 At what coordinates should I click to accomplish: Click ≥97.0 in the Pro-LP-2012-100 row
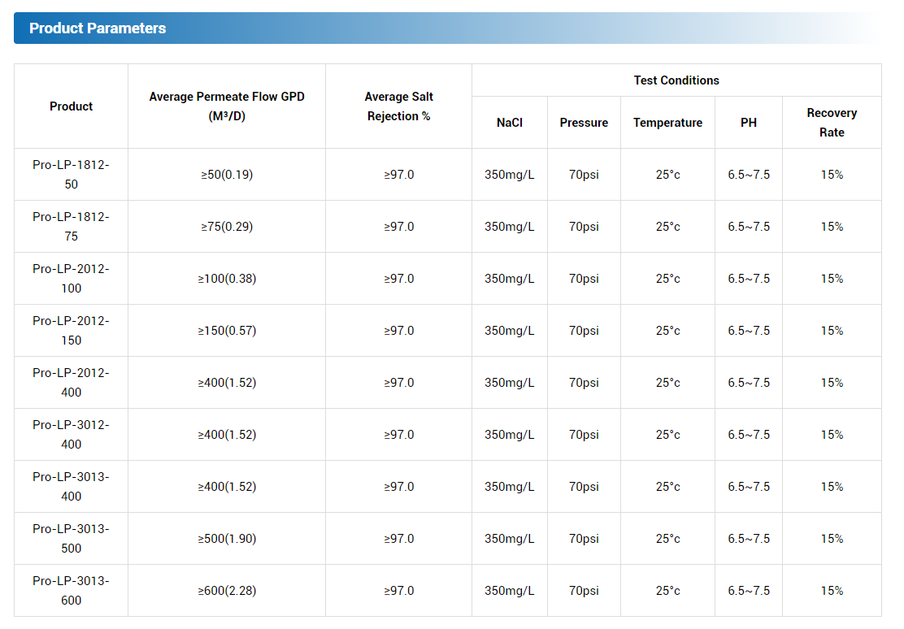pyautogui.click(x=399, y=279)
